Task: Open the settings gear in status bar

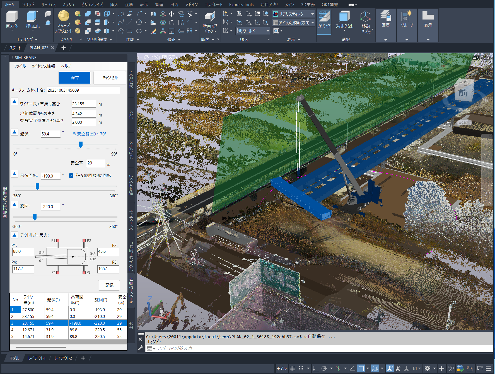Action: [427, 368]
